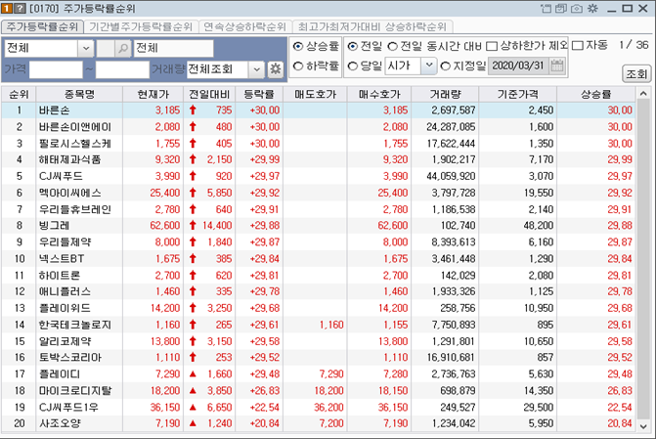Open the volume filter gear settings icon
The height and width of the screenshot is (439, 656).
click(276, 69)
